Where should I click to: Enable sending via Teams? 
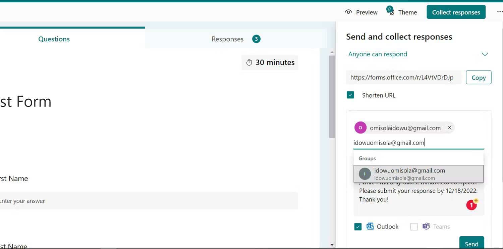coord(414,227)
